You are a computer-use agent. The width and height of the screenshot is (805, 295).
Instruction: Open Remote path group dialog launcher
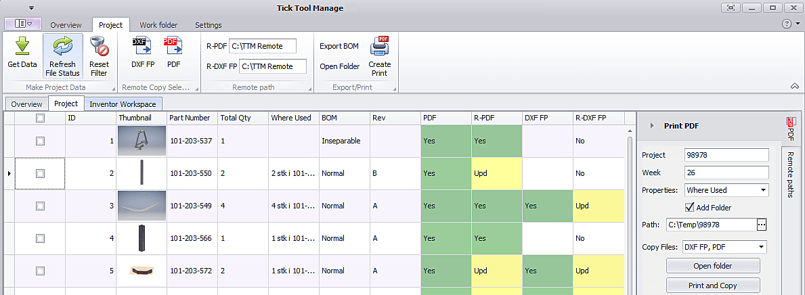point(309,89)
